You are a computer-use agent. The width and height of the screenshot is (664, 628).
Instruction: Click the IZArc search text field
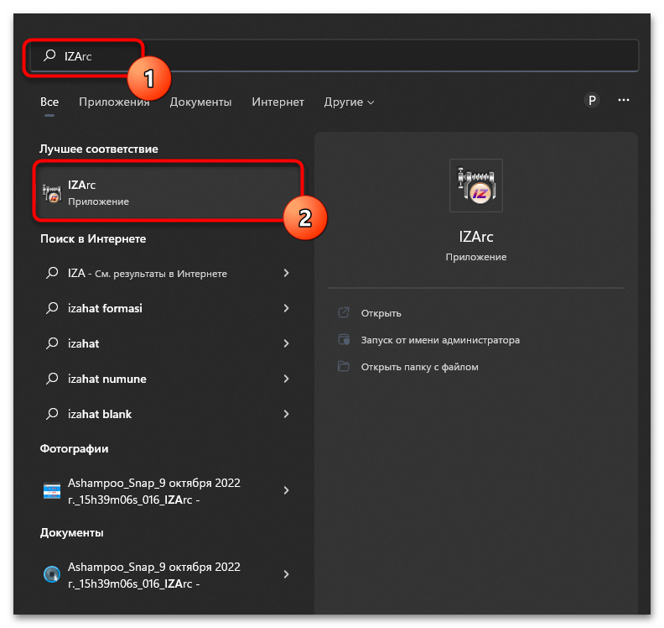click(335, 55)
